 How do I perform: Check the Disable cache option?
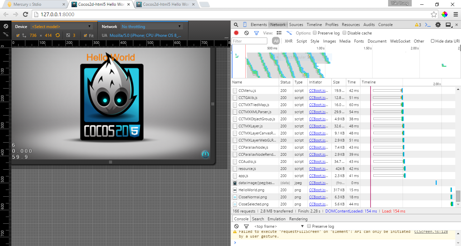(x=344, y=33)
